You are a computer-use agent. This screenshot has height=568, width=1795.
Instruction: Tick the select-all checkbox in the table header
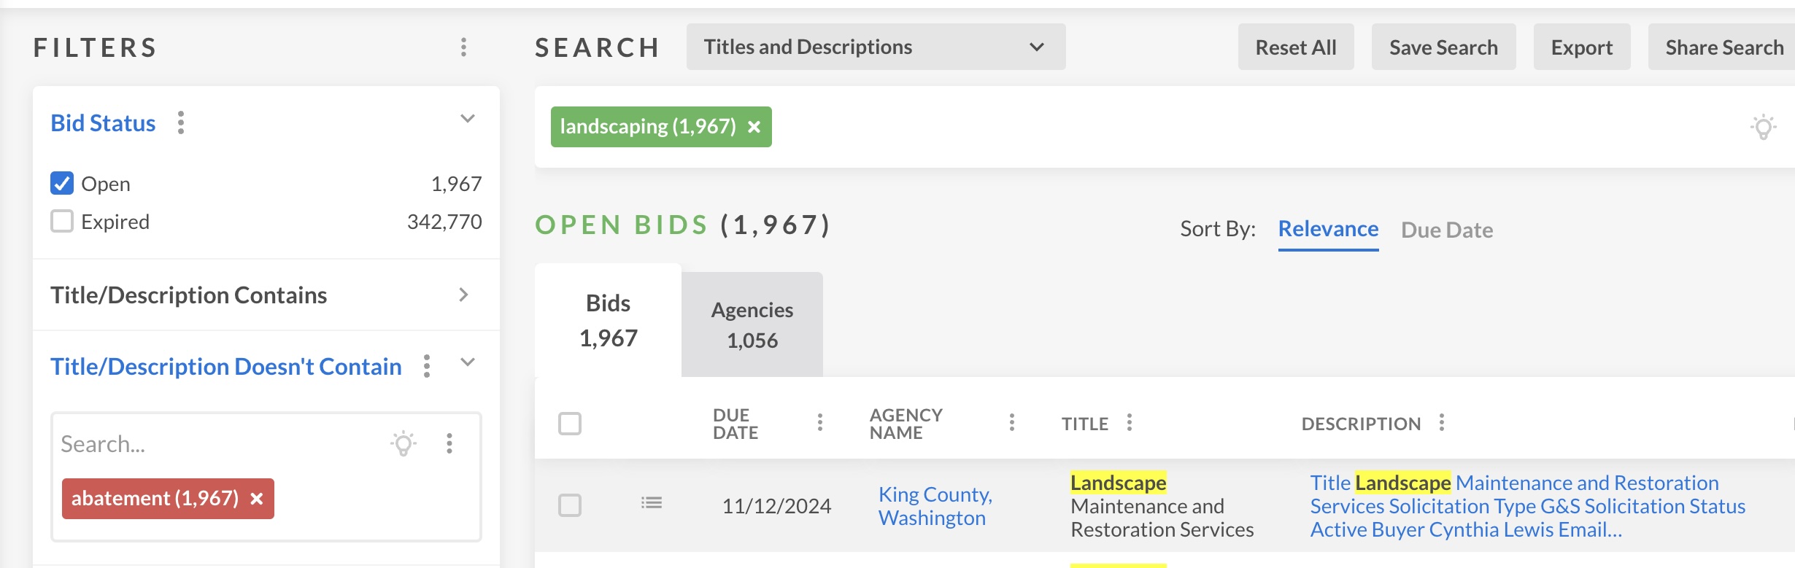click(x=570, y=424)
